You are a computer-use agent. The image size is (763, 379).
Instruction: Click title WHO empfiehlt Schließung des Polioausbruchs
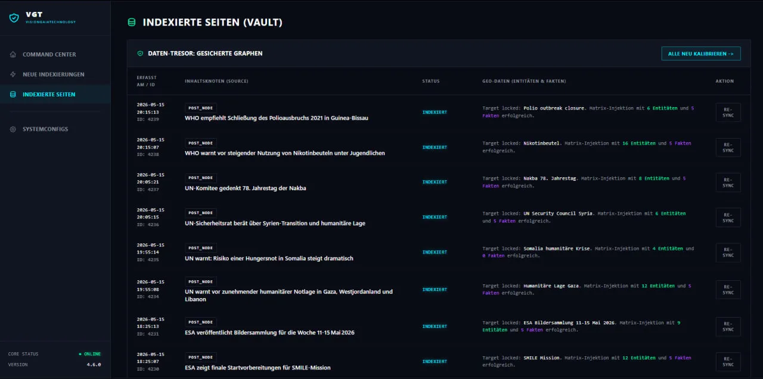tap(277, 118)
